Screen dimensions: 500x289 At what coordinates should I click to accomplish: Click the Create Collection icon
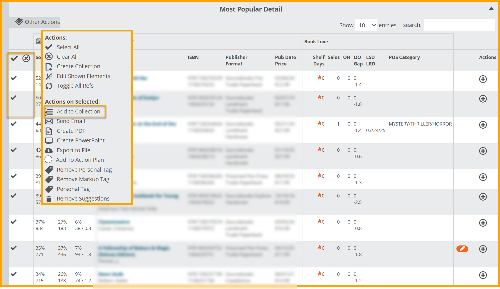[x=49, y=67]
